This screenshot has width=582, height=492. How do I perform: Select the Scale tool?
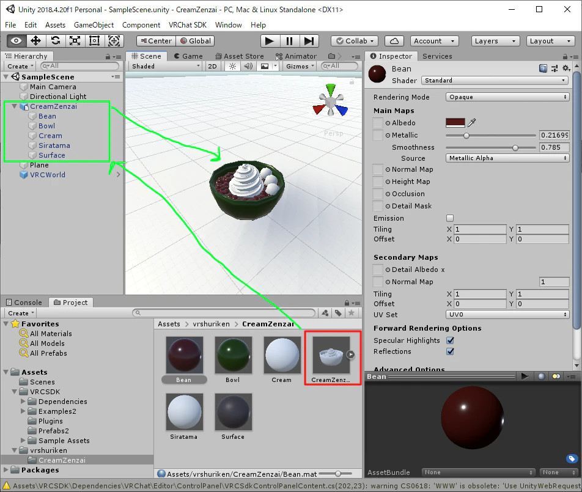click(75, 41)
